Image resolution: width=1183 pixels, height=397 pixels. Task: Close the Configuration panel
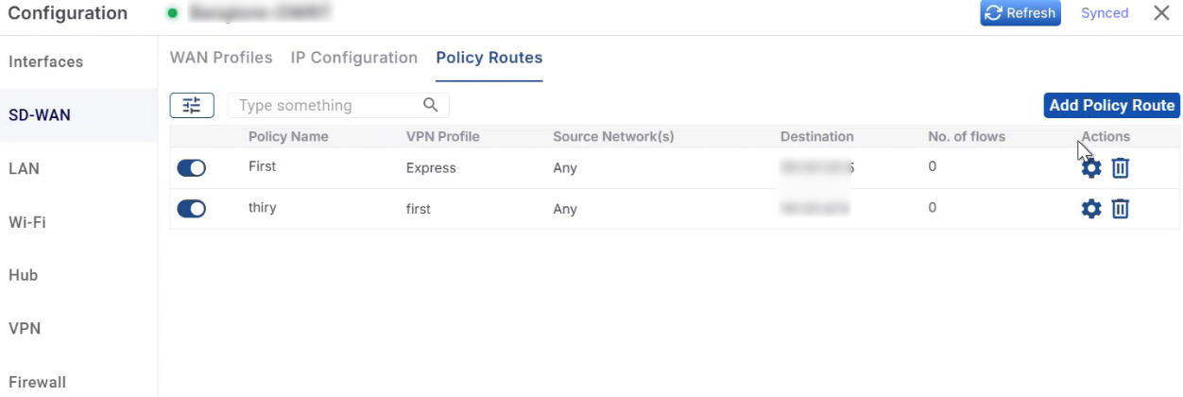[1161, 13]
